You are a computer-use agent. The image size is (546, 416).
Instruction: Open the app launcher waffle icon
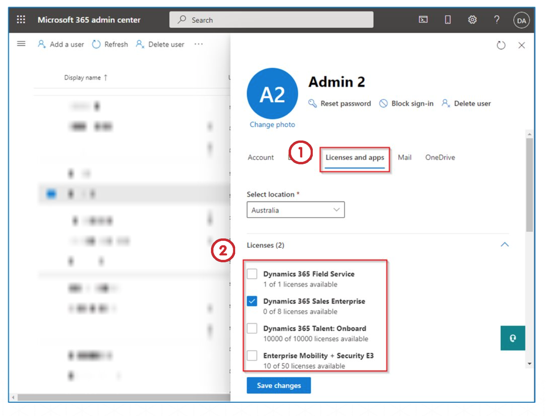pyautogui.click(x=21, y=20)
